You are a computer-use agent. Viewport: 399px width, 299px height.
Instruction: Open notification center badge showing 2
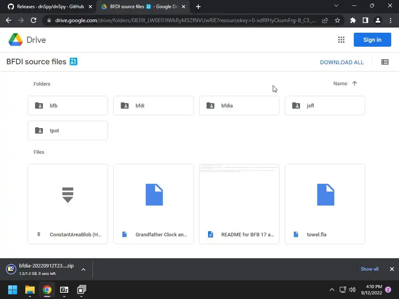click(x=388, y=290)
